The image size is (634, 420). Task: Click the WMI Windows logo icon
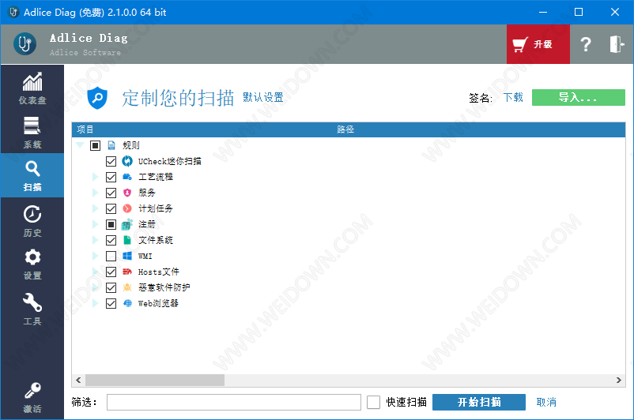coord(127,256)
